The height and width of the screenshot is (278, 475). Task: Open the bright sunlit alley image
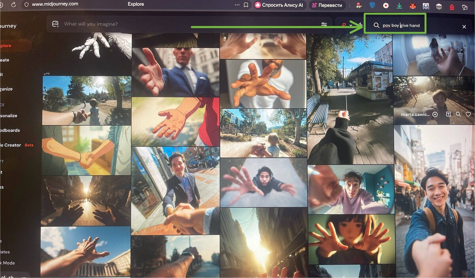(x=264, y=243)
